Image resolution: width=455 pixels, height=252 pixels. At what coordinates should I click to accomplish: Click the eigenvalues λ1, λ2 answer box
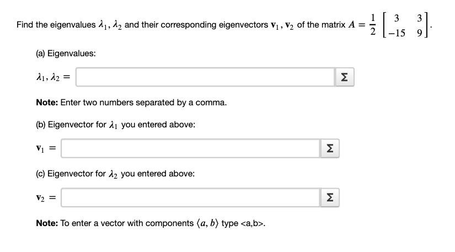[x=205, y=77]
